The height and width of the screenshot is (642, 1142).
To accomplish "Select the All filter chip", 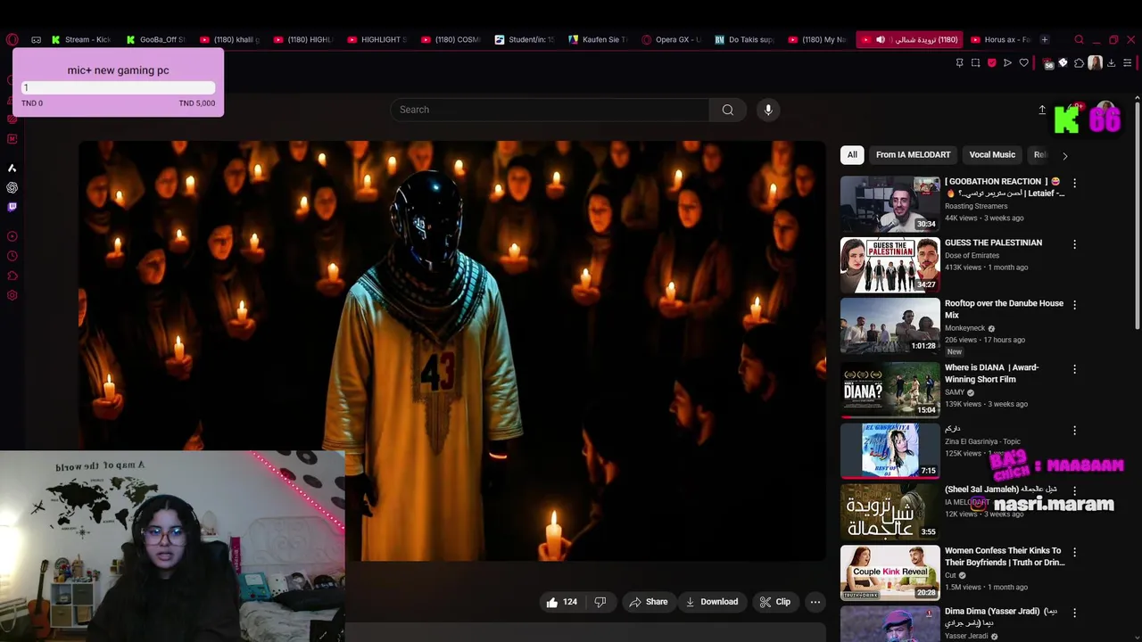I will [852, 155].
